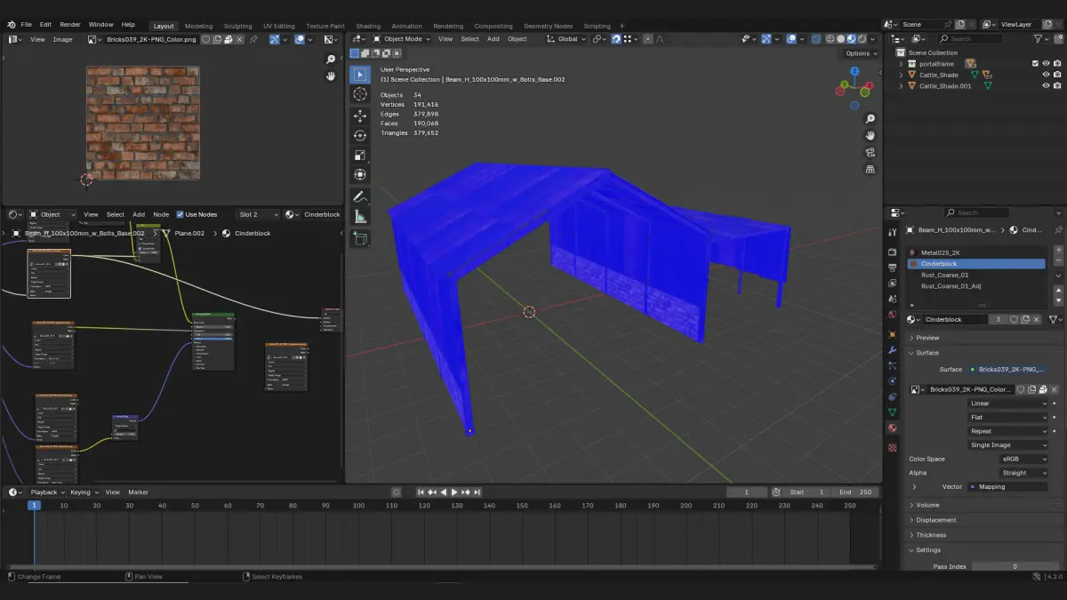Select the Scale tool
The image size is (1067, 600).
point(359,156)
